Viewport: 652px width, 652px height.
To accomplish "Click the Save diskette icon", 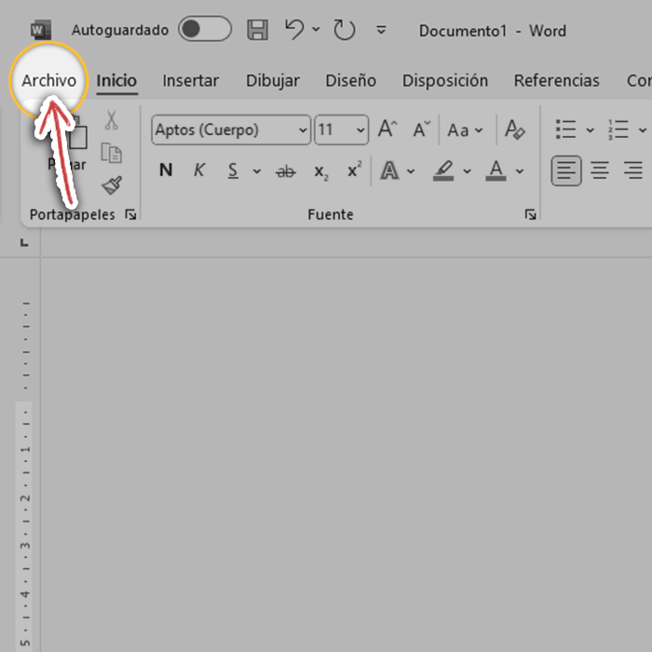I will coord(258,30).
